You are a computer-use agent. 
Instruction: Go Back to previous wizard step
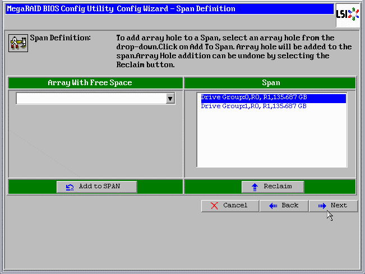click(284, 206)
